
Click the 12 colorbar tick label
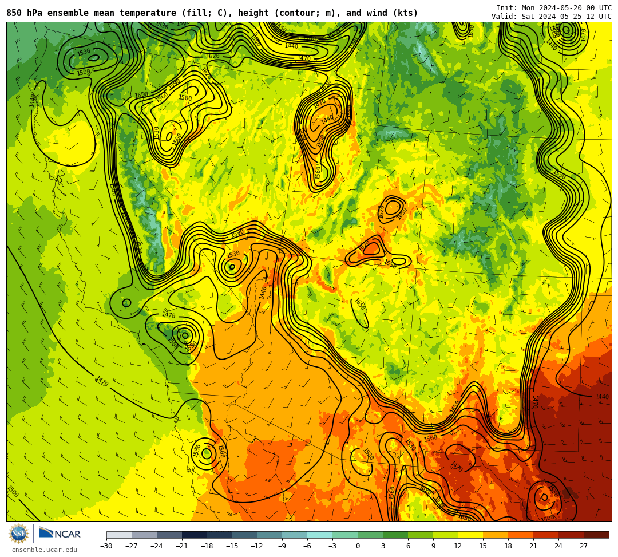click(458, 546)
